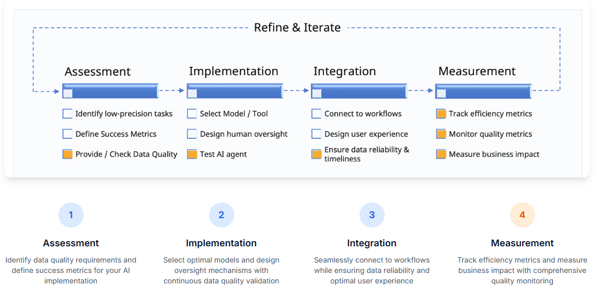Click the step 3 circle icon

point(372,215)
